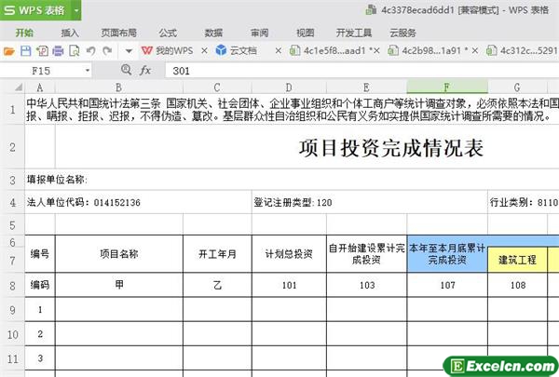Click the Save icon in quick toolbar

pos(26,49)
